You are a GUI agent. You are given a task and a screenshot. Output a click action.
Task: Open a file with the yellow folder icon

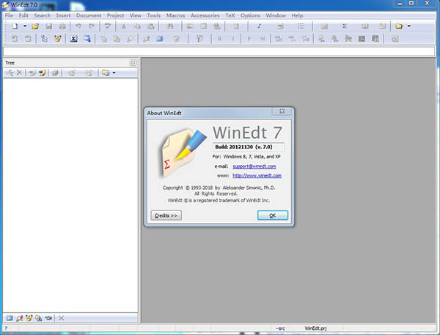tap(35, 26)
